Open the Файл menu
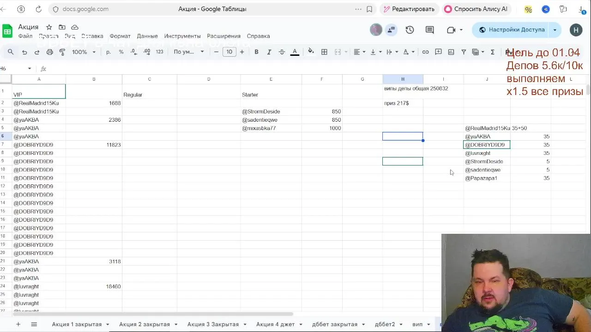Screen dimensions: 591x332 25,36
